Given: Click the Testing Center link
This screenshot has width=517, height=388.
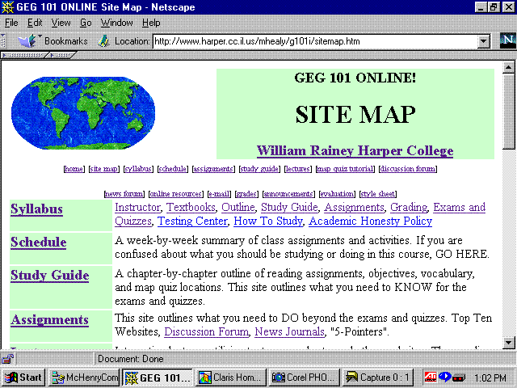Looking at the screenshot, I should point(192,221).
